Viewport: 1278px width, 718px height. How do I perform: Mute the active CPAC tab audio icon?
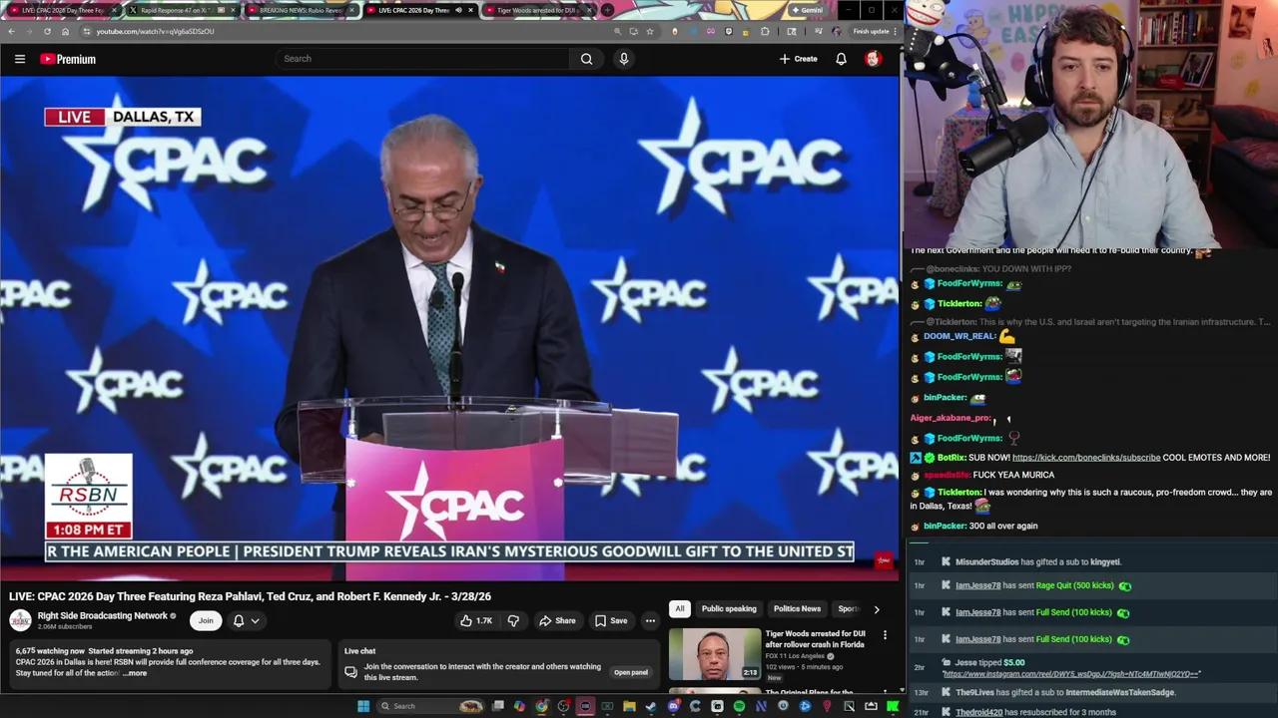[458, 10]
